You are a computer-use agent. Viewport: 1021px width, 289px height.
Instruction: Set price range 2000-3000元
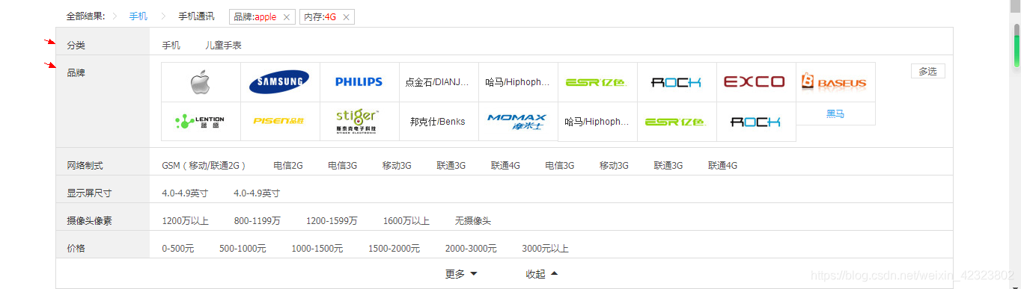[471, 249]
